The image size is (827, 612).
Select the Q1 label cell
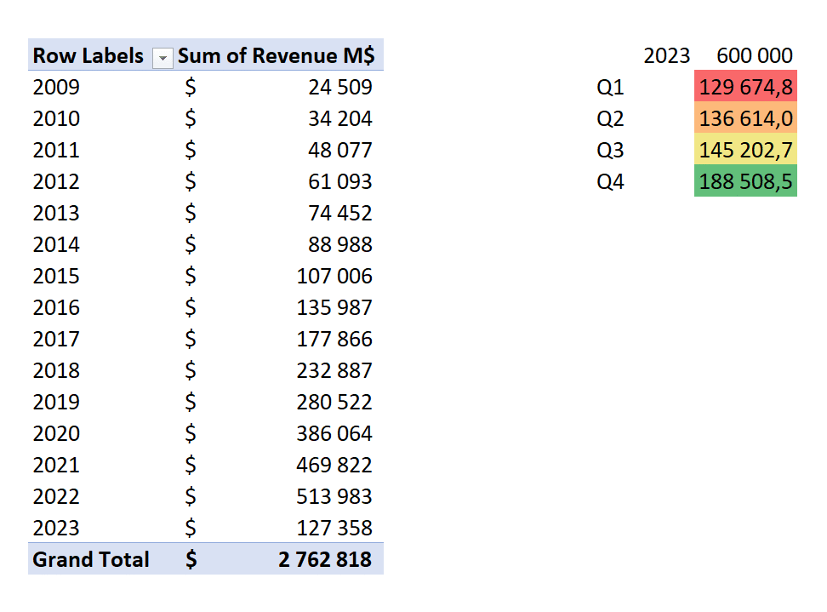610,87
